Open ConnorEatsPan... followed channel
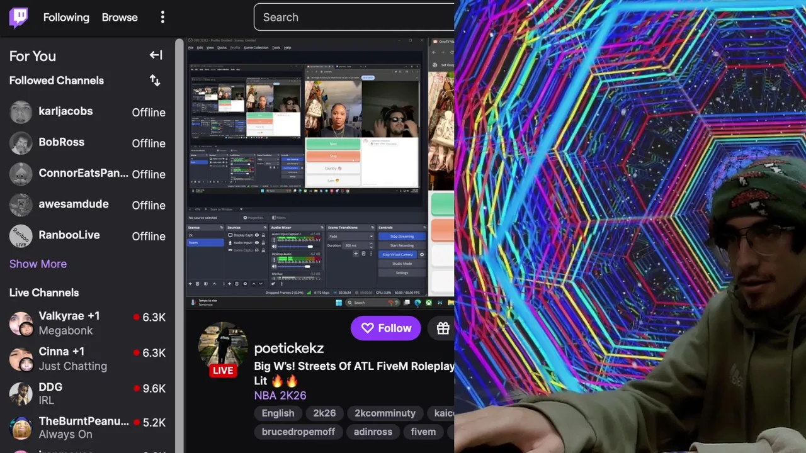Viewport: 806px width, 453px height. click(x=88, y=174)
